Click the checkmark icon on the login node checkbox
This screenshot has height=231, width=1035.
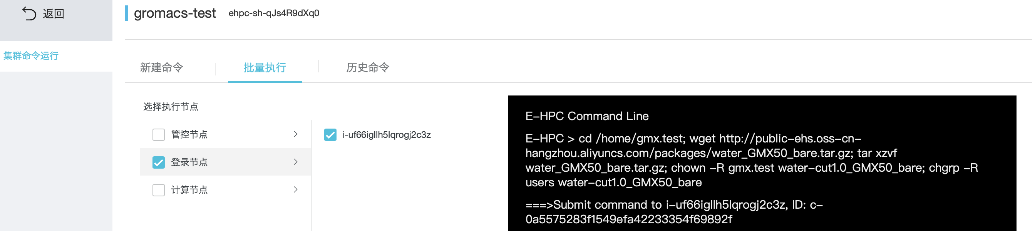click(158, 162)
